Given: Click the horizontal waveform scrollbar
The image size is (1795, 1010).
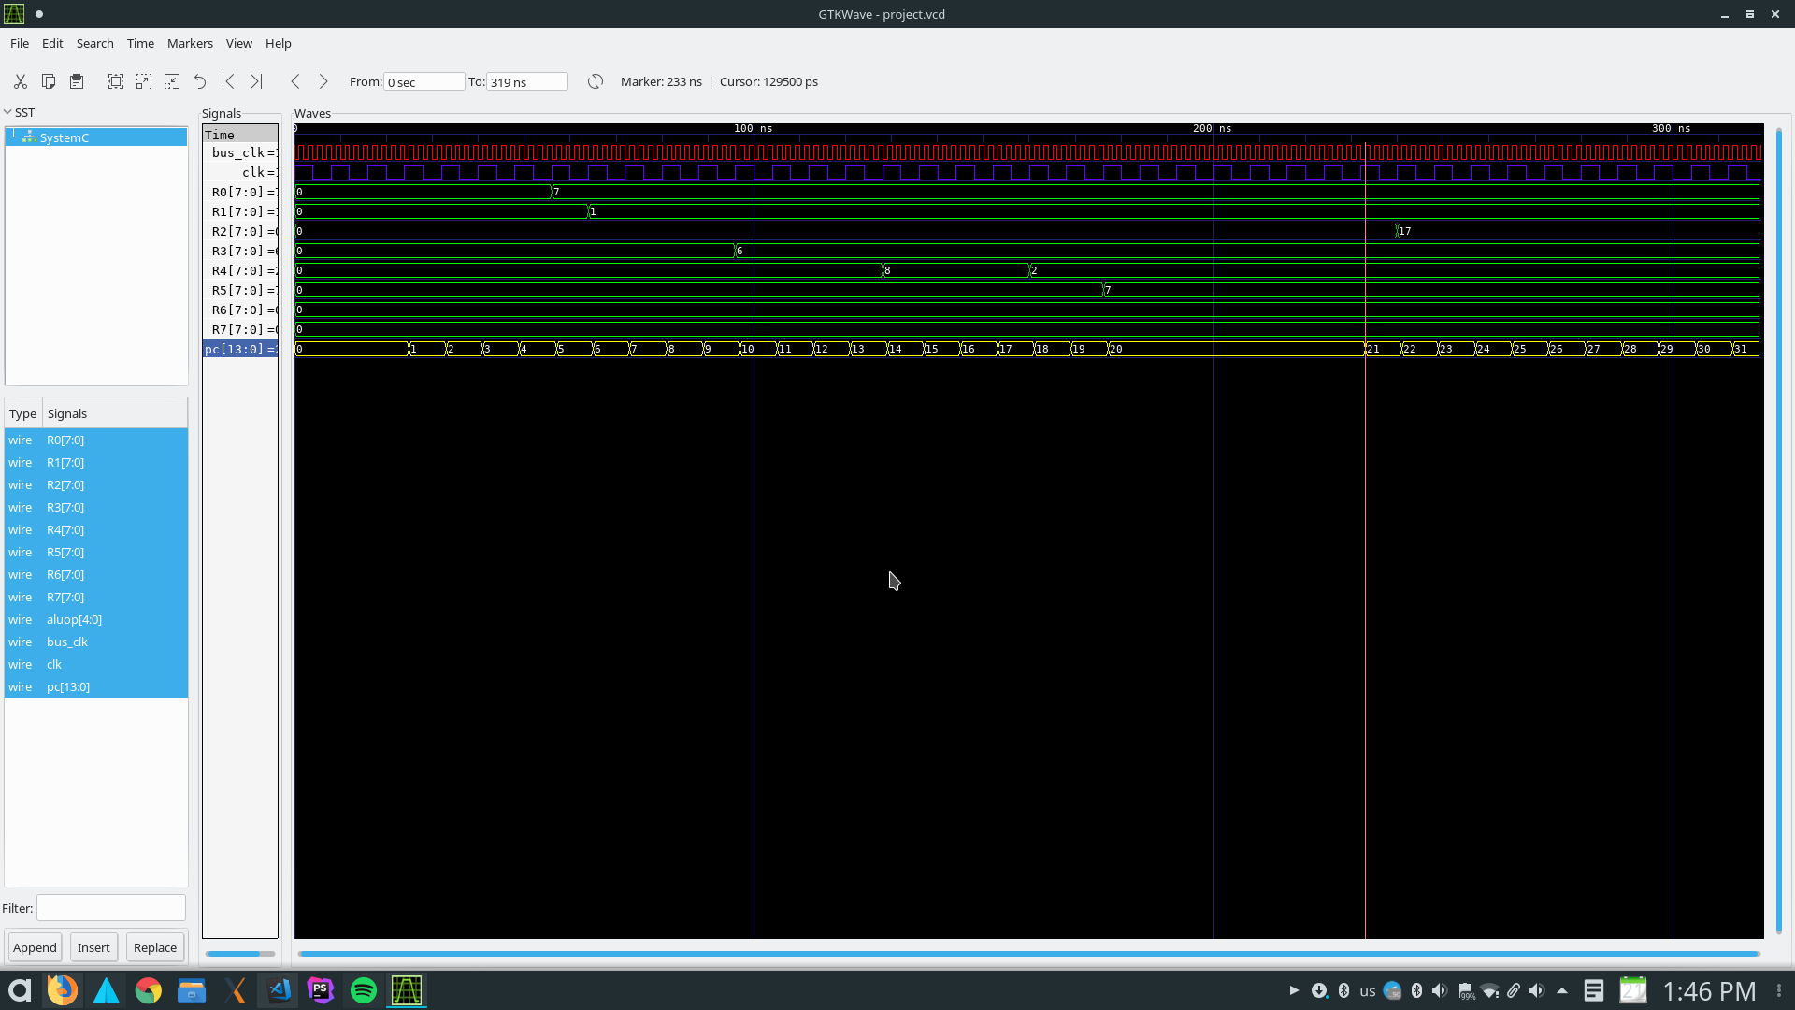Looking at the screenshot, I should tap(1028, 954).
